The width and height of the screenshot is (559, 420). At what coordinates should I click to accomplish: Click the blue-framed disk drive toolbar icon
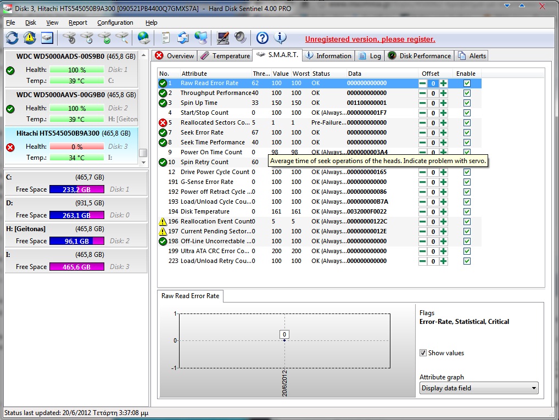[x=47, y=38]
